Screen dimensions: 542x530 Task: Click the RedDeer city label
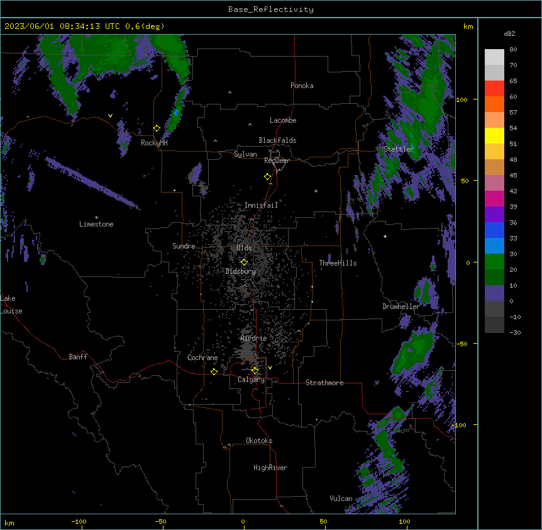pos(277,161)
